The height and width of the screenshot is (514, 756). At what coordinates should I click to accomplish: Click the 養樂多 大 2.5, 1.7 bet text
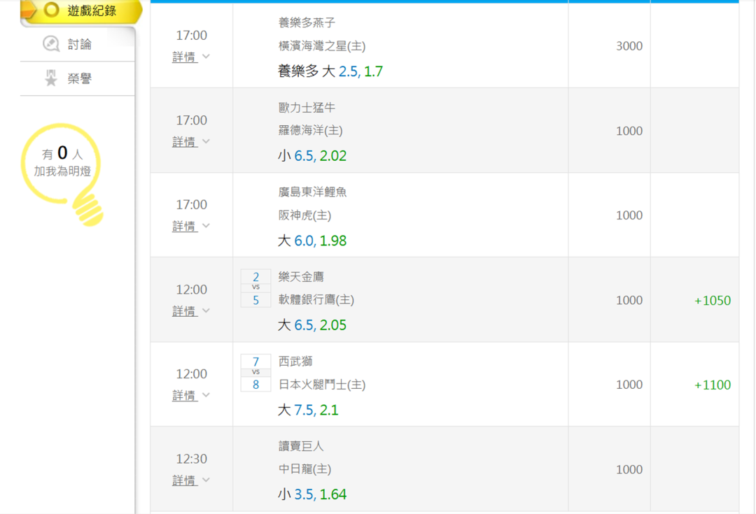tap(330, 71)
